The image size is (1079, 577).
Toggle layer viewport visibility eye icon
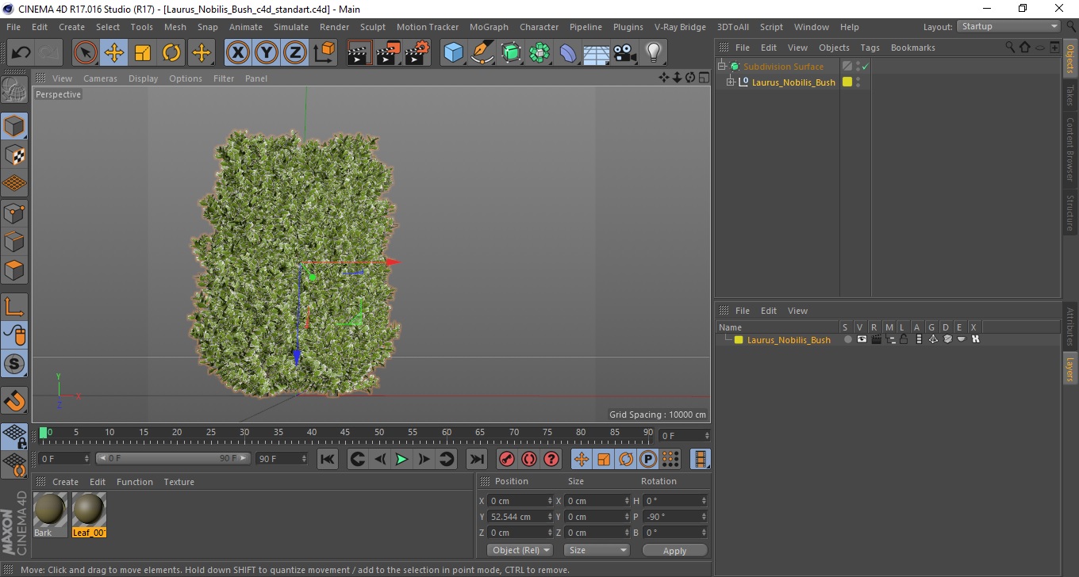pyautogui.click(x=862, y=339)
